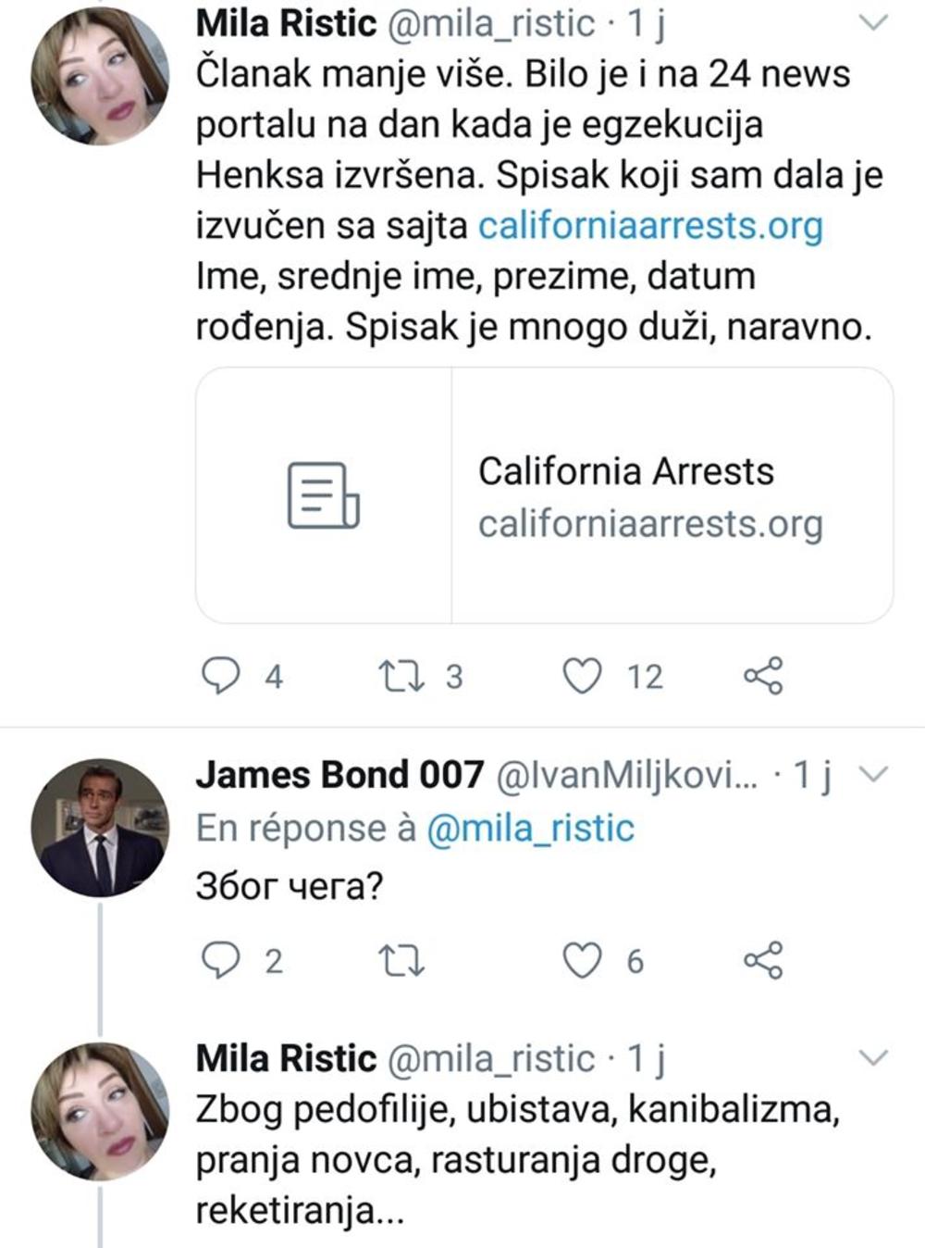Expand options for bottom Mila Ristic tweet
The width and height of the screenshot is (925, 1248).
click(x=873, y=1057)
